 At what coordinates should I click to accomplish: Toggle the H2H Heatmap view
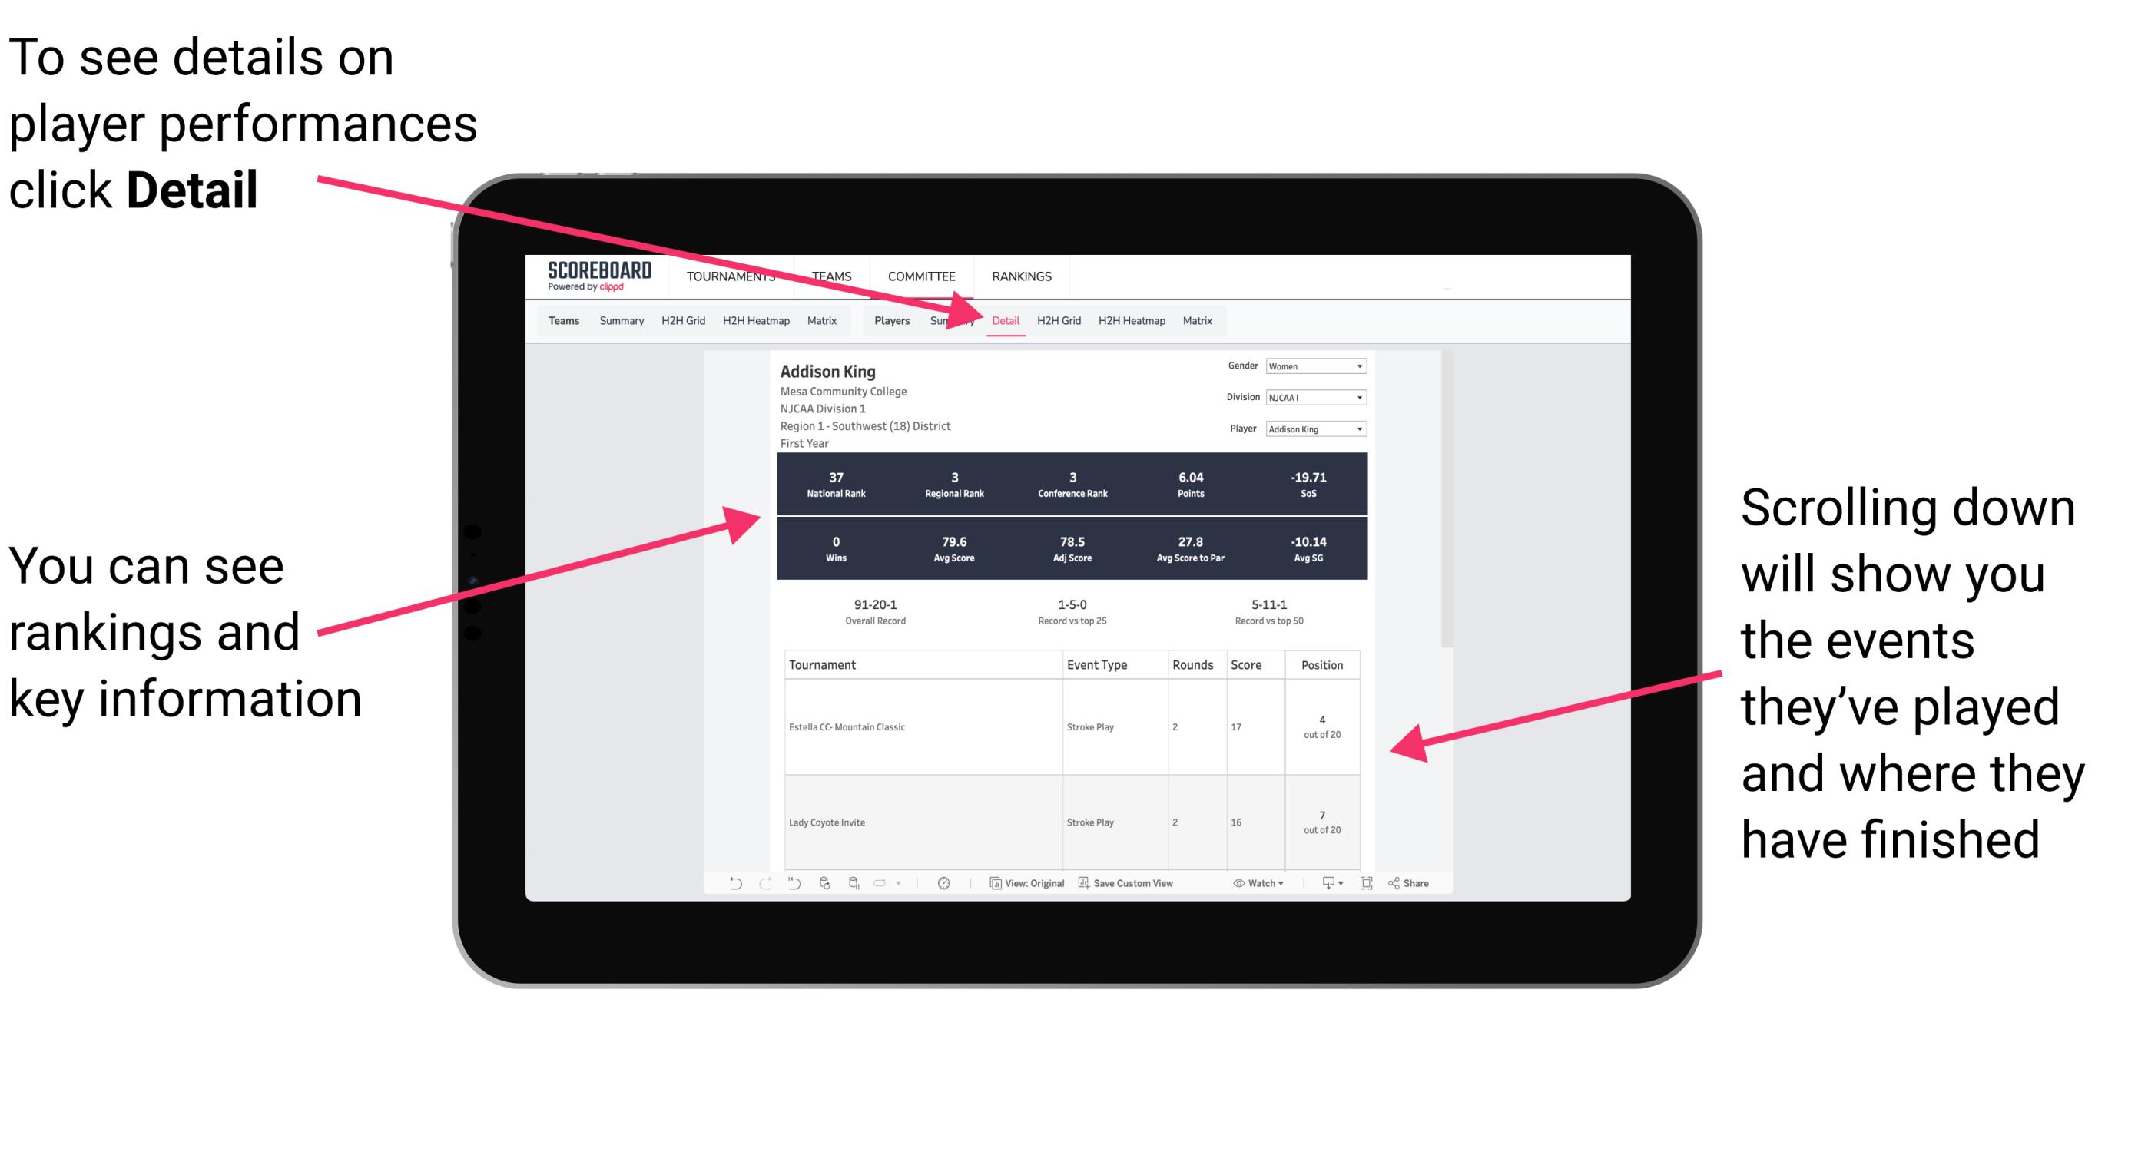[1131, 320]
